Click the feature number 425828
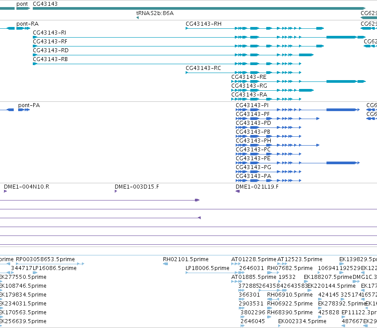Viewport: 377px width, 328px height. tap(329, 313)
